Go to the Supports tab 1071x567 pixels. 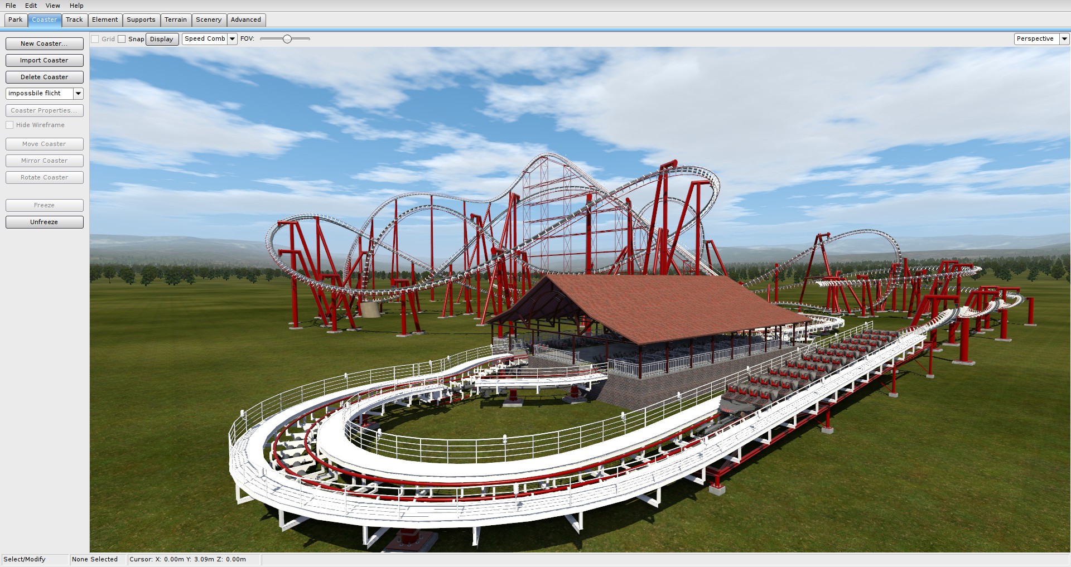[141, 20]
